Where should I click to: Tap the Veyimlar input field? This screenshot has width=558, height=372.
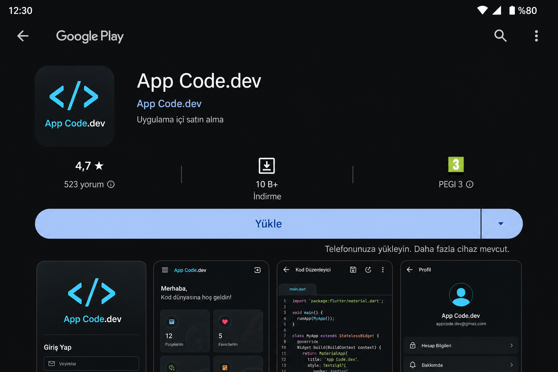[92, 364]
